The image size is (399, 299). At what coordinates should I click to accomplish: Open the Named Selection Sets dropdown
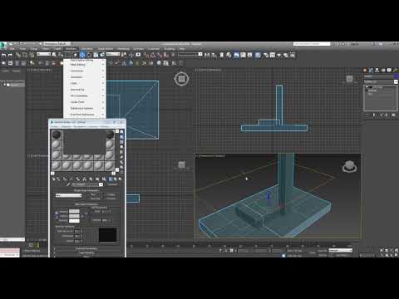[190, 54]
